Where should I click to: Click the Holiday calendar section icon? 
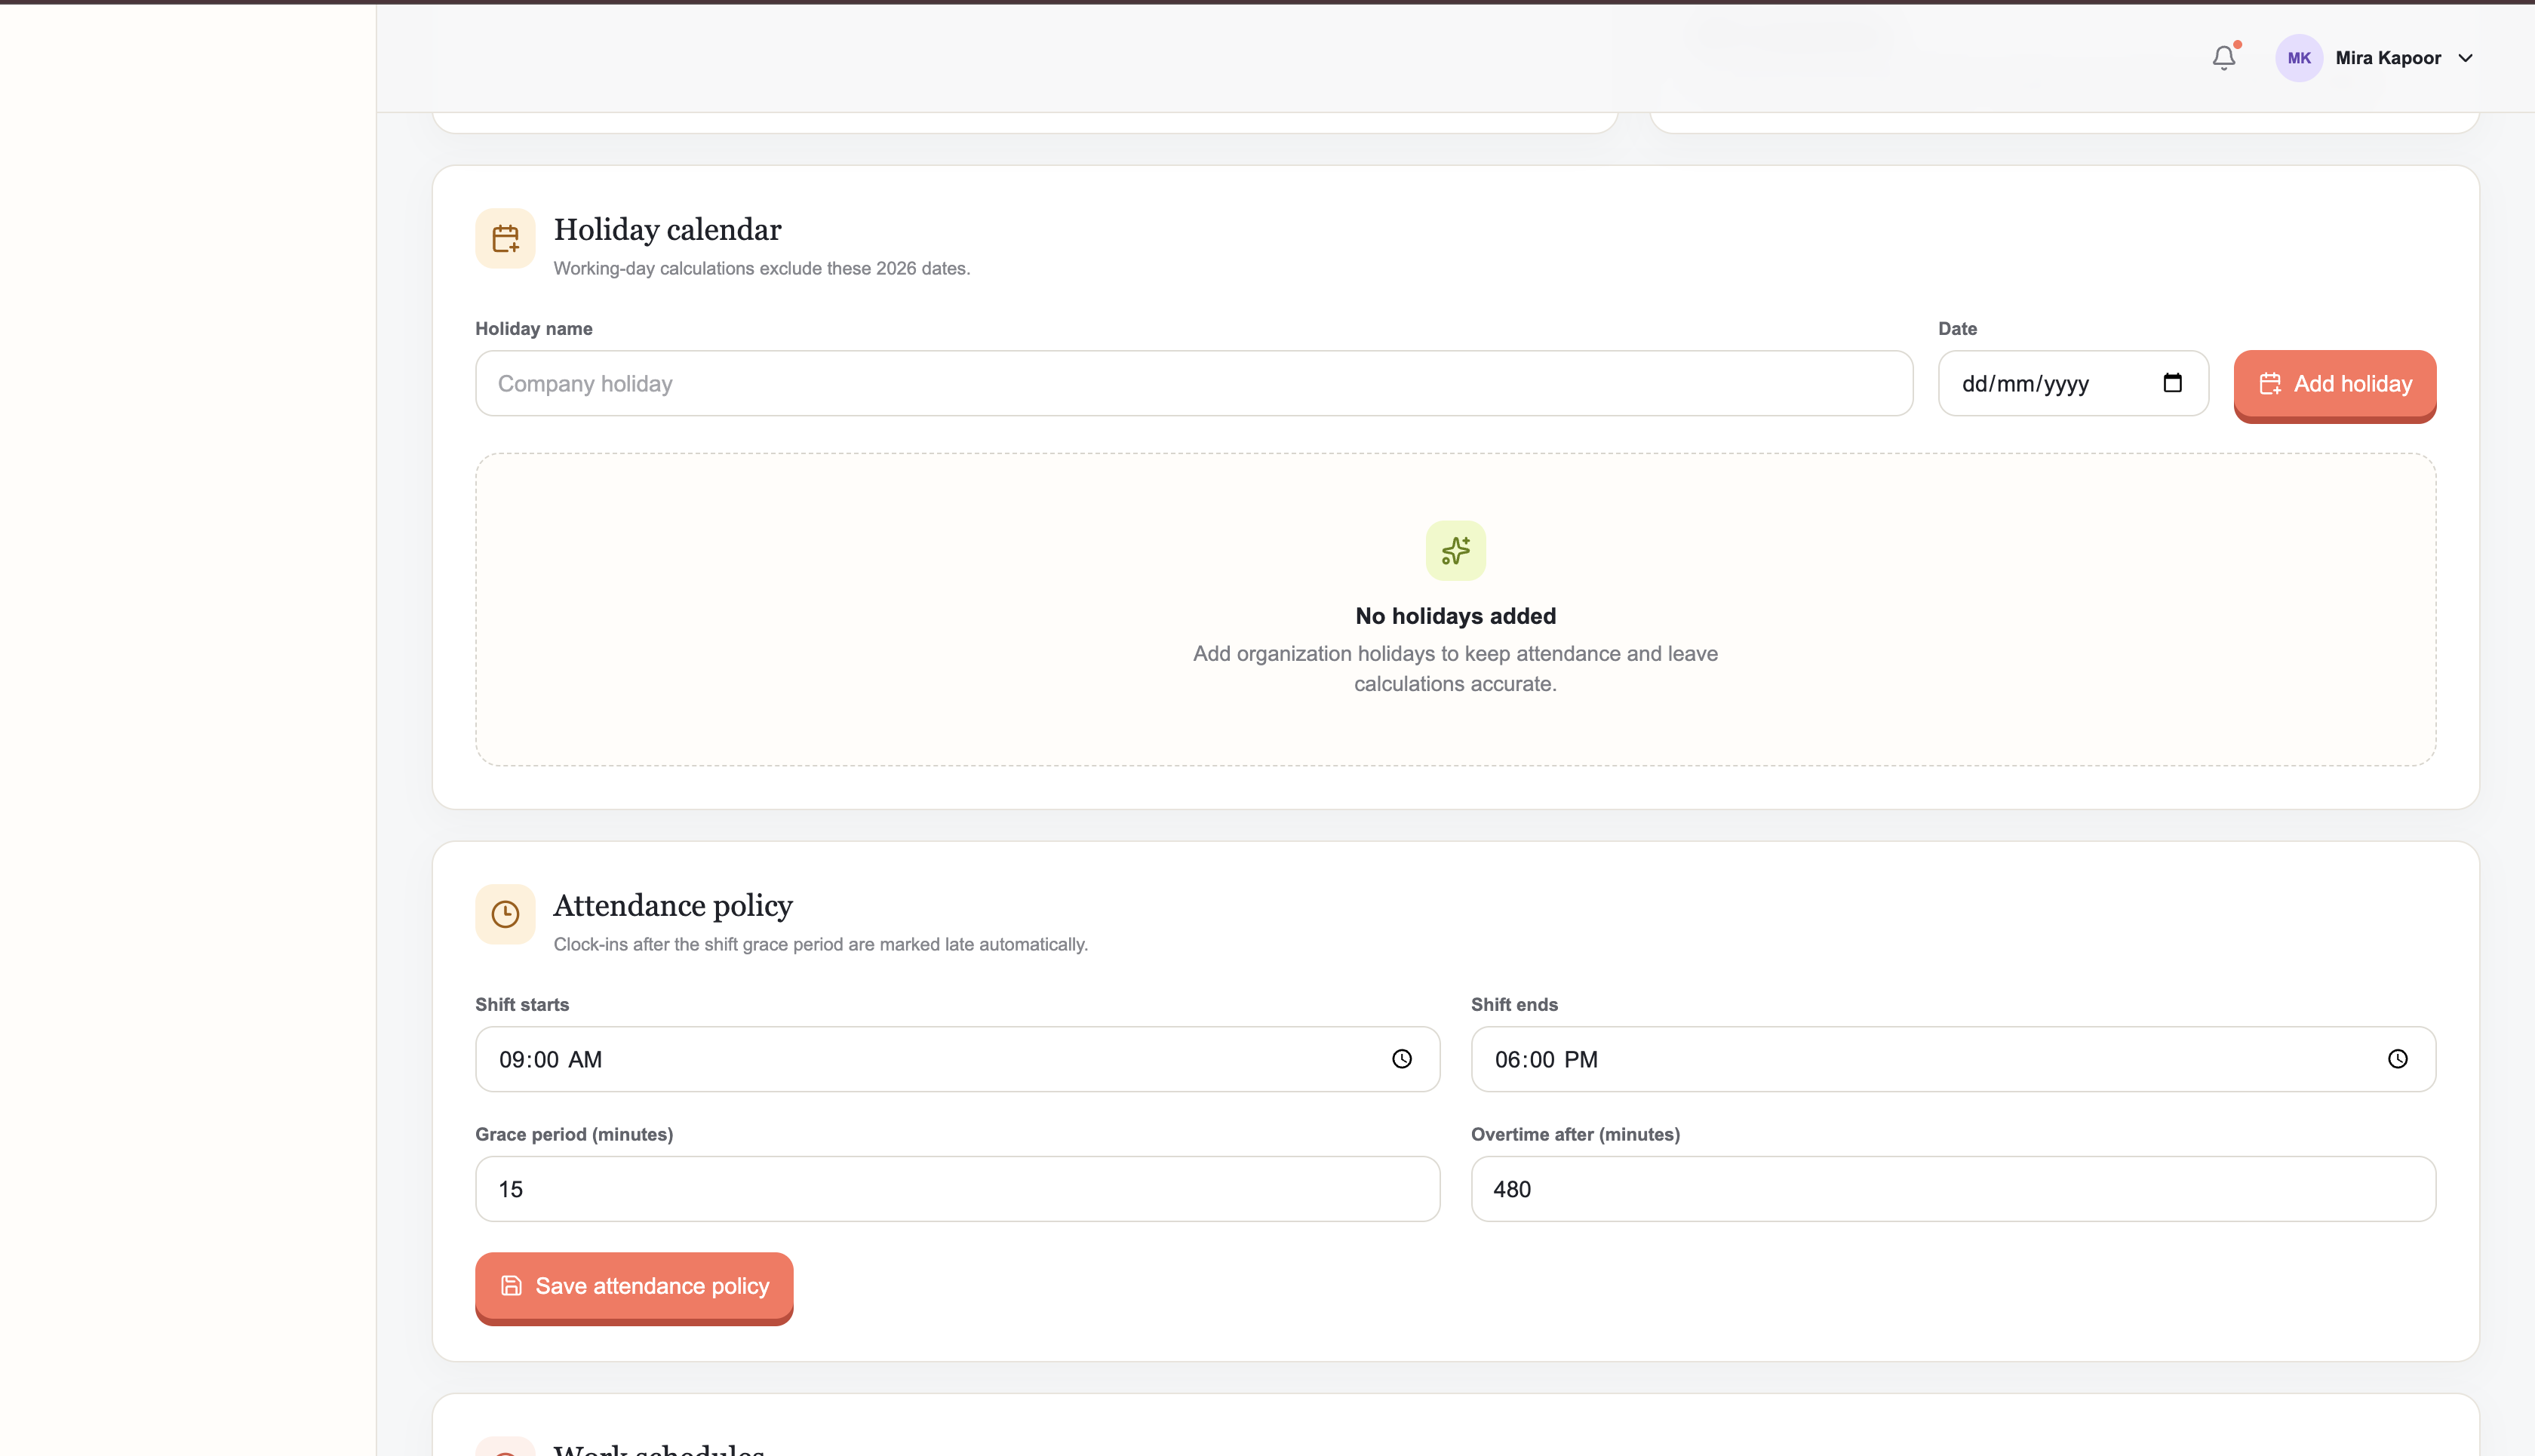(505, 238)
